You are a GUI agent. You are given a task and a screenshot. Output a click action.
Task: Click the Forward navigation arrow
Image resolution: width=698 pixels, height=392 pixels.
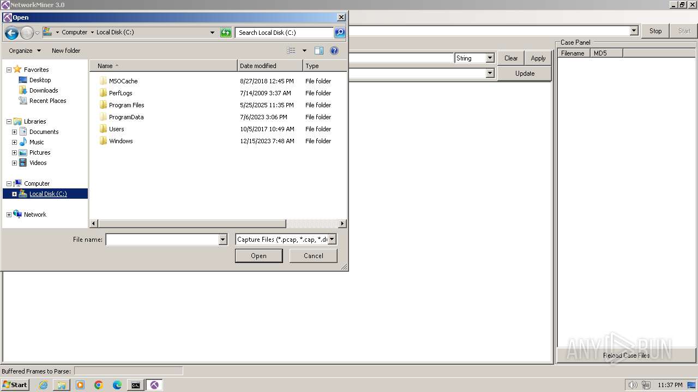pyautogui.click(x=27, y=33)
